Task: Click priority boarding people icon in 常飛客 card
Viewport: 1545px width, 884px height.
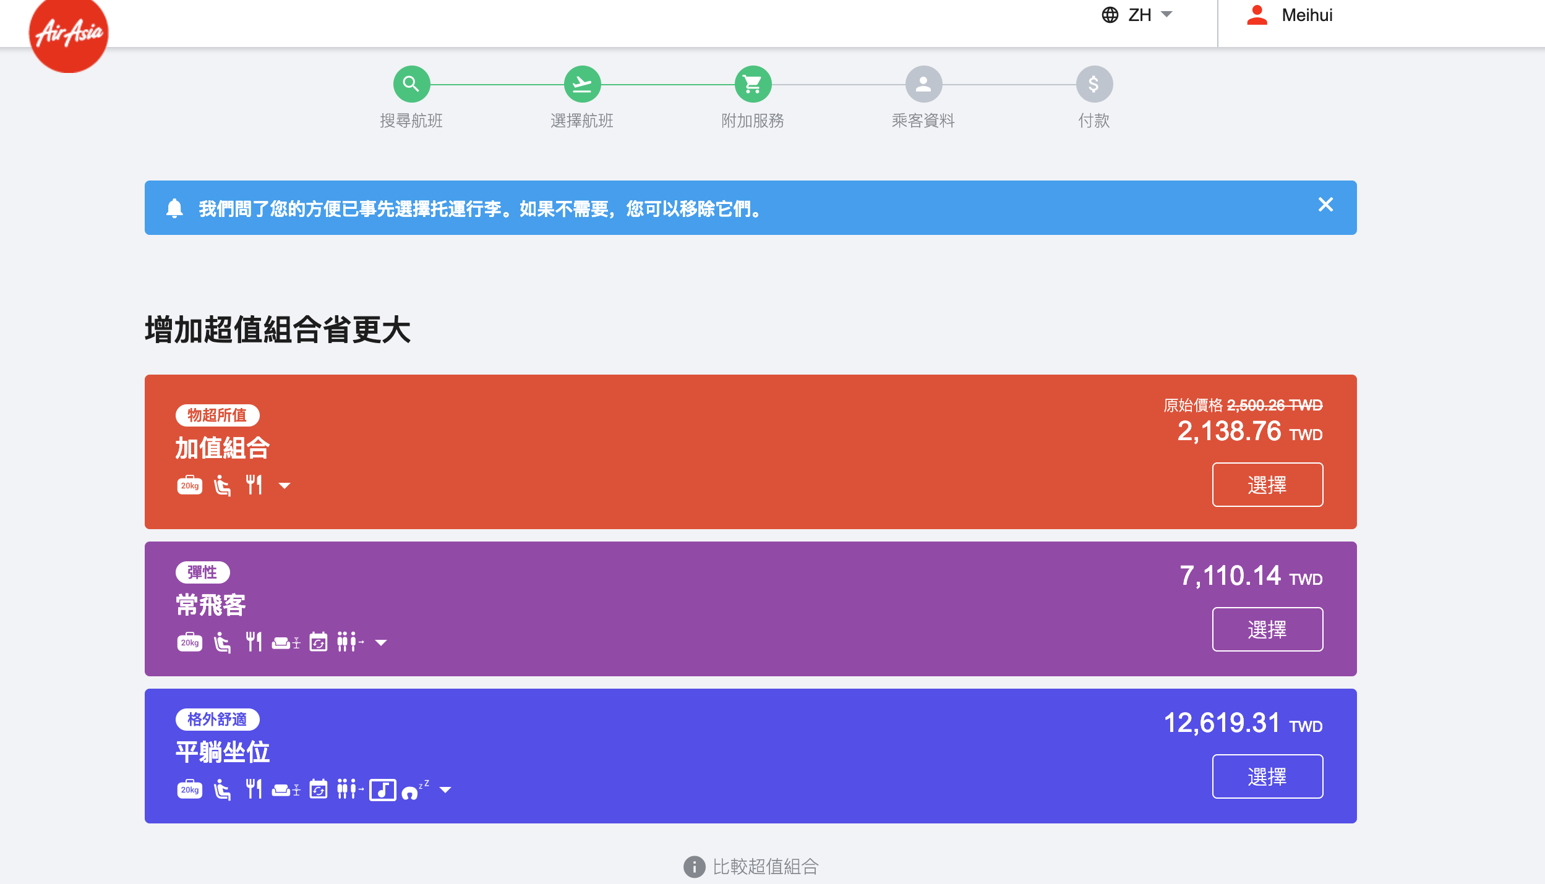Action: [x=350, y=642]
